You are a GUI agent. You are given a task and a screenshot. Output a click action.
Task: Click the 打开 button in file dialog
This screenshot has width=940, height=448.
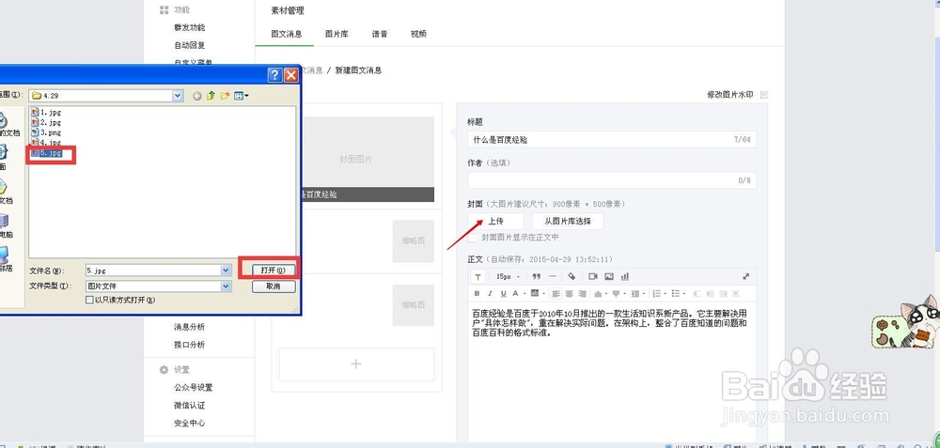[274, 270]
